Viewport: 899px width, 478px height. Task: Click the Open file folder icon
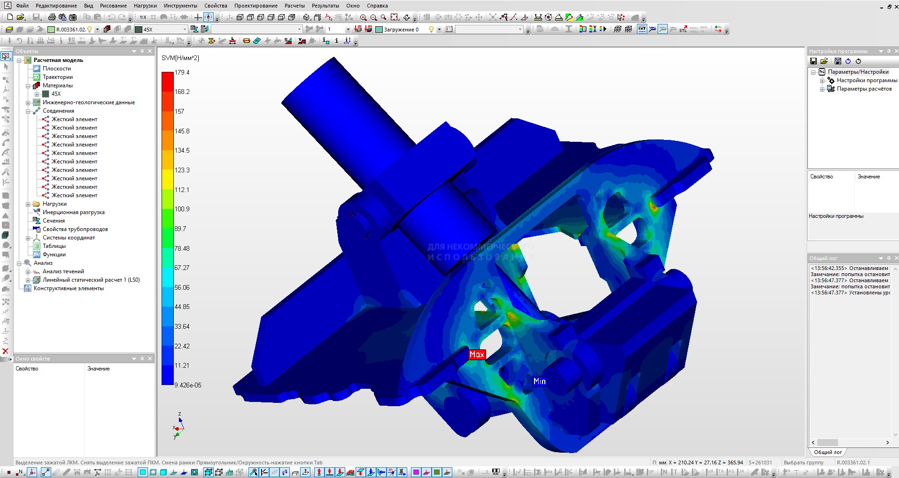(20, 17)
